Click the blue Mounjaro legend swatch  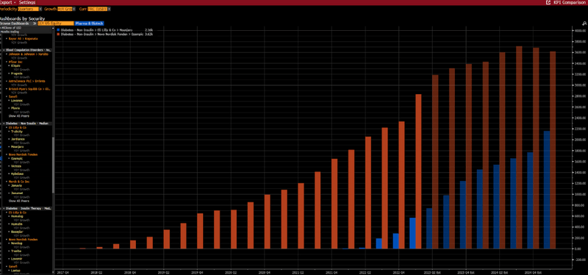(x=58, y=29)
